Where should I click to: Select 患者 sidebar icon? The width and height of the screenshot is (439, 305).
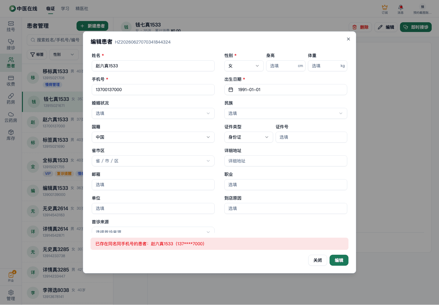pos(11,63)
